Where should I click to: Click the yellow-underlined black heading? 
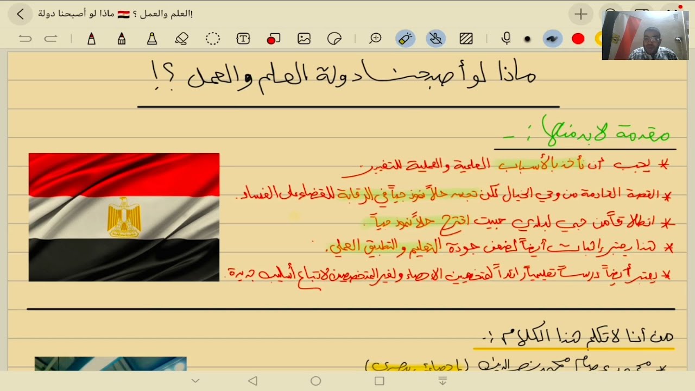pos(573,337)
